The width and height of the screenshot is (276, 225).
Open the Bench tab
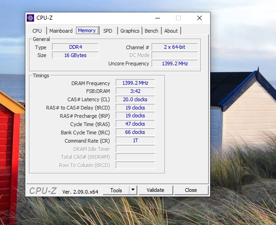(x=152, y=31)
